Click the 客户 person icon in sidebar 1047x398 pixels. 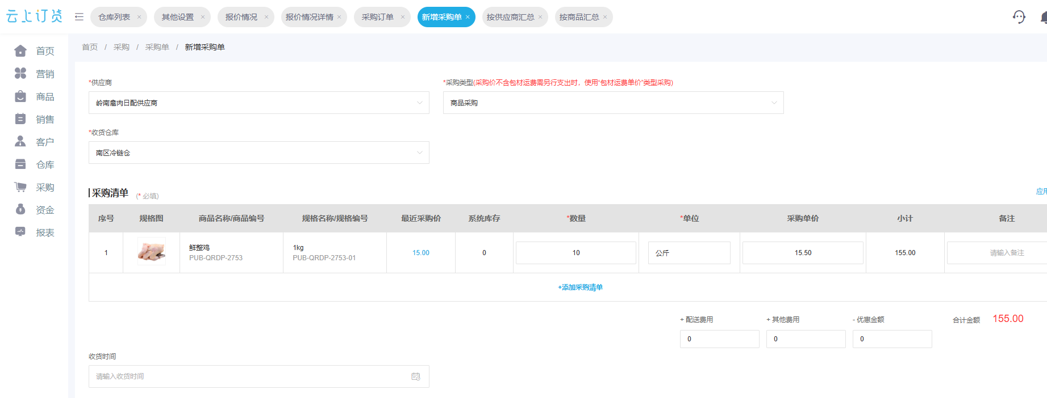coord(20,142)
